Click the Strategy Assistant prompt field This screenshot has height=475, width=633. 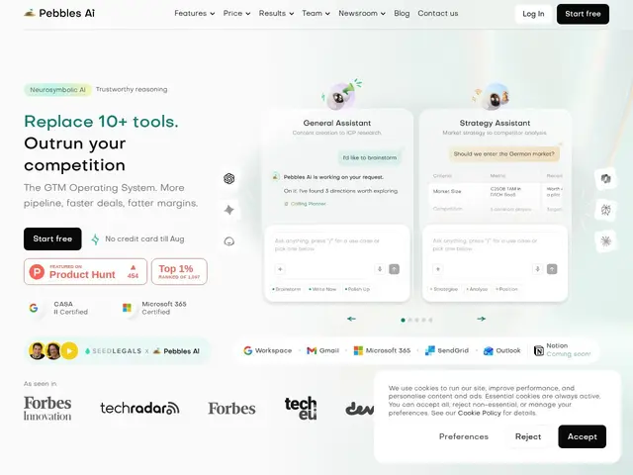click(x=495, y=244)
